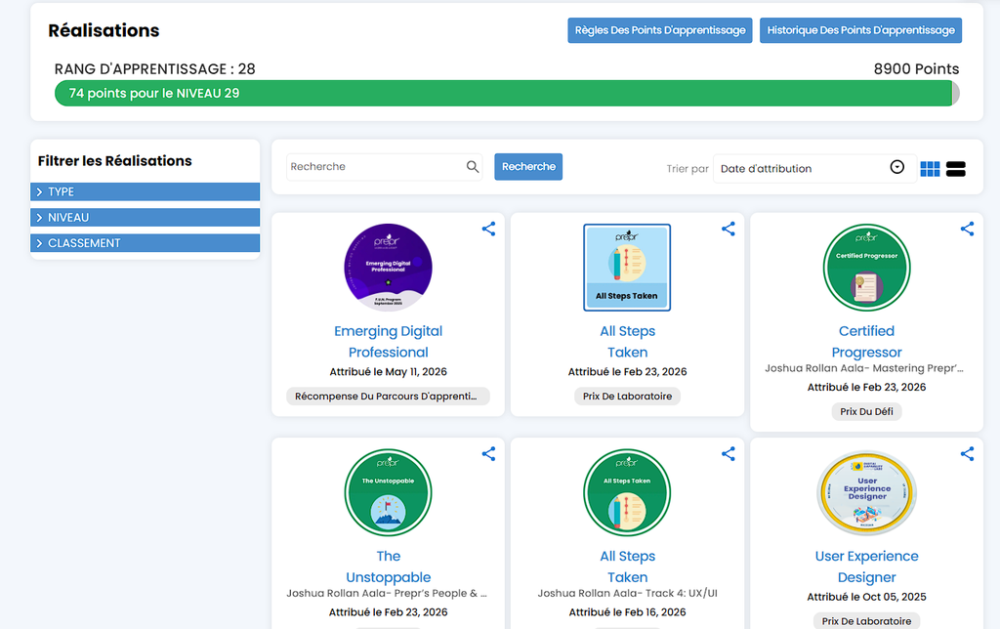
Task: Open Règles Des Points D'apprentissage
Action: (660, 30)
